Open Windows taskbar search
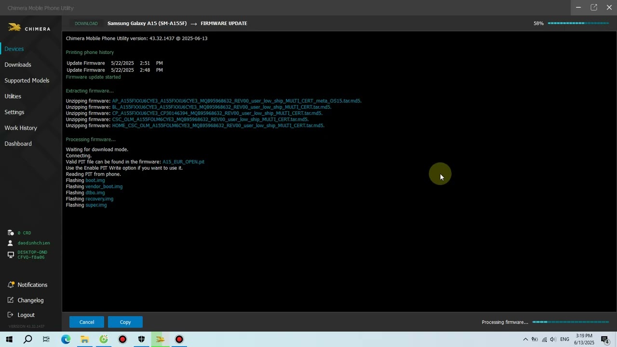The width and height of the screenshot is (617, 347). pyautogui.click(x=28, y=339)
